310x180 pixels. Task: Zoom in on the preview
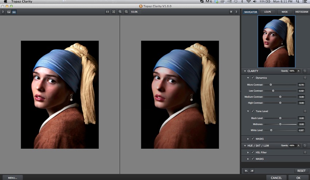(x=120, y=12)
